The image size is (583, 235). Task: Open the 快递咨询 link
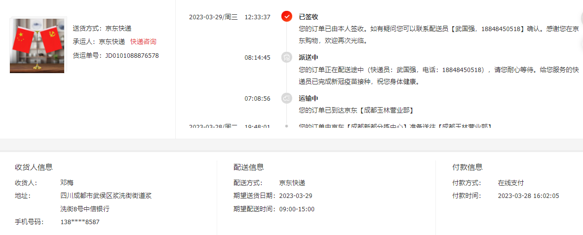point(143,41)
